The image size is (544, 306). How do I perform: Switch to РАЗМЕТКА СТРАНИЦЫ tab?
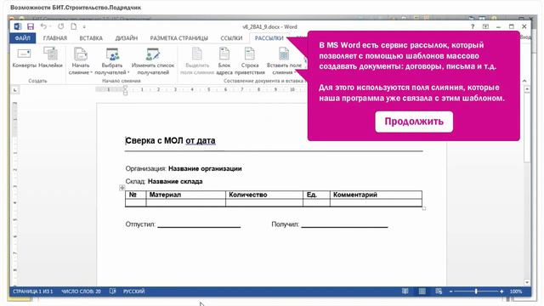[x=179, y=38]
